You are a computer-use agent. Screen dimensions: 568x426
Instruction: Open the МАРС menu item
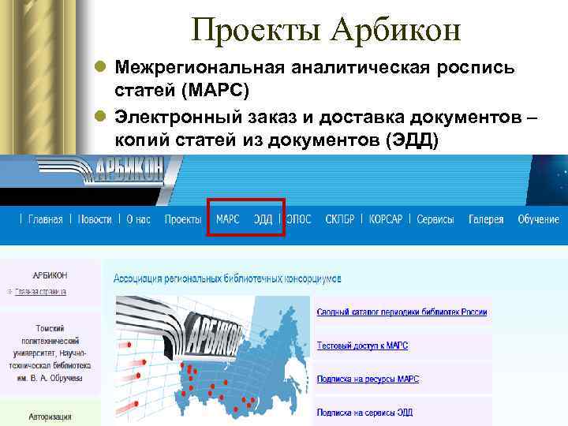tap(227, 219)
